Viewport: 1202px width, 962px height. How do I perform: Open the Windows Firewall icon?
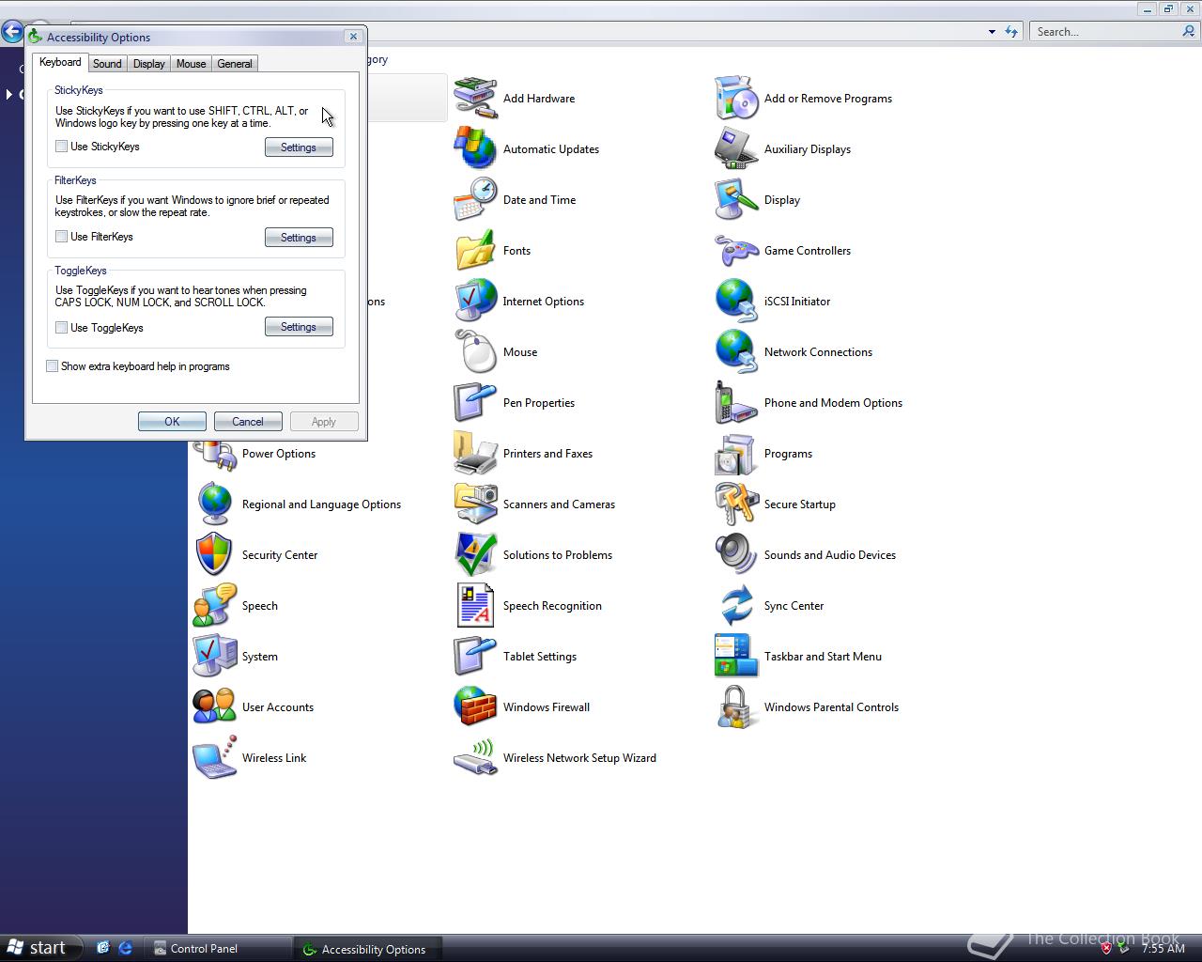pos(475,707)
